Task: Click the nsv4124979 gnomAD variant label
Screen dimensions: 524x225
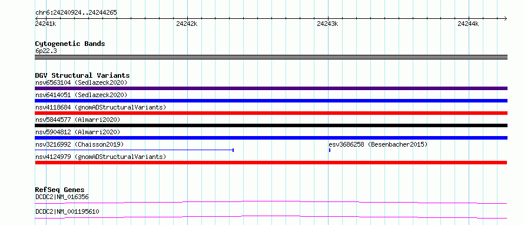Action: pos(101,157)
